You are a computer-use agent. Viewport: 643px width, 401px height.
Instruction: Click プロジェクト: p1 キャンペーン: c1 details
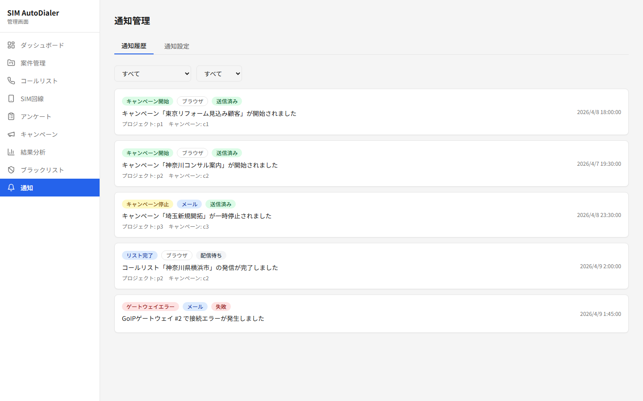click(165, 124)
